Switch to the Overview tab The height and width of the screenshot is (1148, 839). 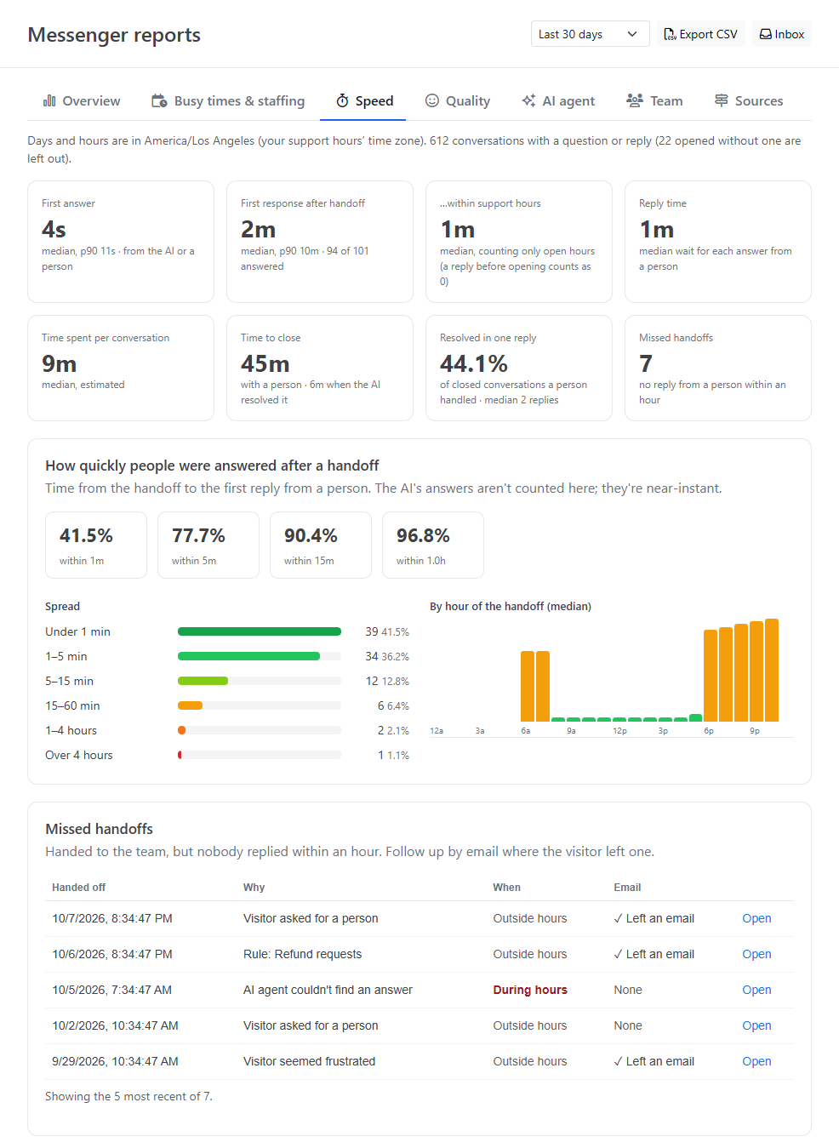click(x=82, y=100)
